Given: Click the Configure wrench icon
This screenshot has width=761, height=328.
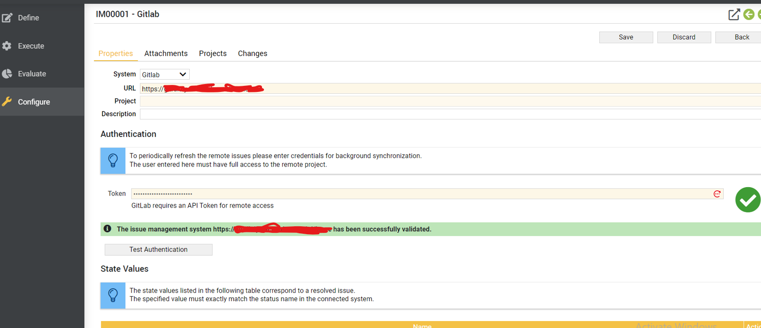Looking at the screenshot, I should click(x=7, y=102).
